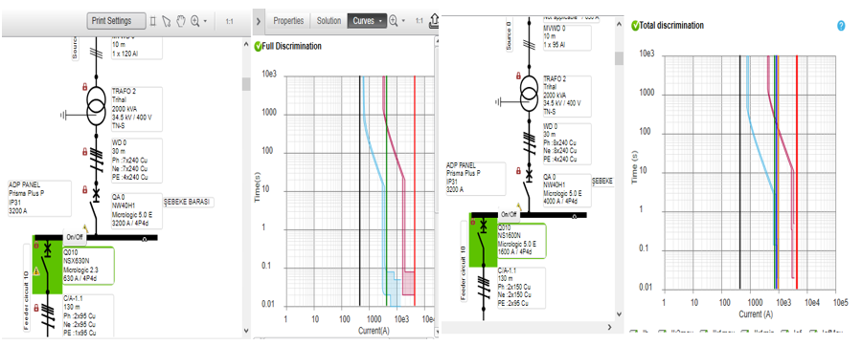Select the Q010 NS1600N Micrologic 5.0 E label box
The image size is (862, 345).
[521, 241]
